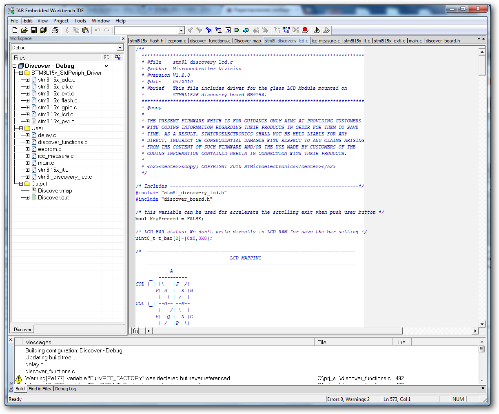The width and height of the screenshot is (499, 414).
Task: Select the Discover workspace tab
Action: tap(22, 330)
